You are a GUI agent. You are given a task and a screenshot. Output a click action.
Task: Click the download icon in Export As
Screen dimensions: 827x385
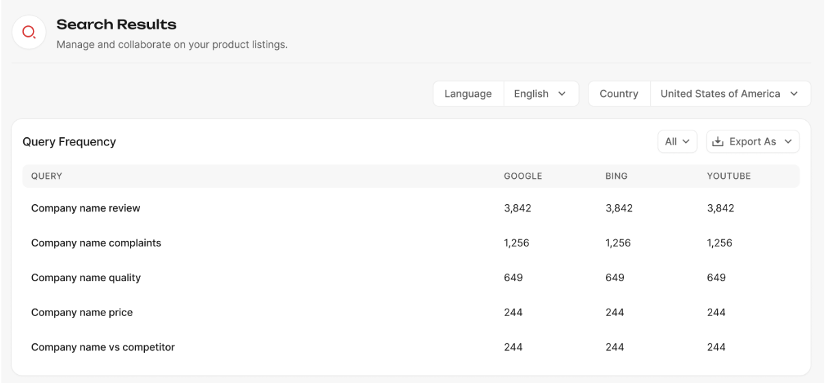pyautogui.click(x=718, y=142)
